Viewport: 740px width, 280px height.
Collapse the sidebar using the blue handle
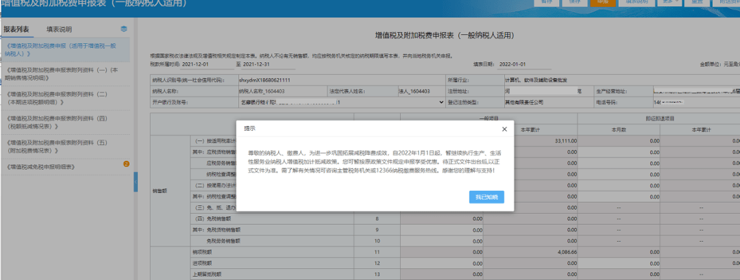(136, 182)
